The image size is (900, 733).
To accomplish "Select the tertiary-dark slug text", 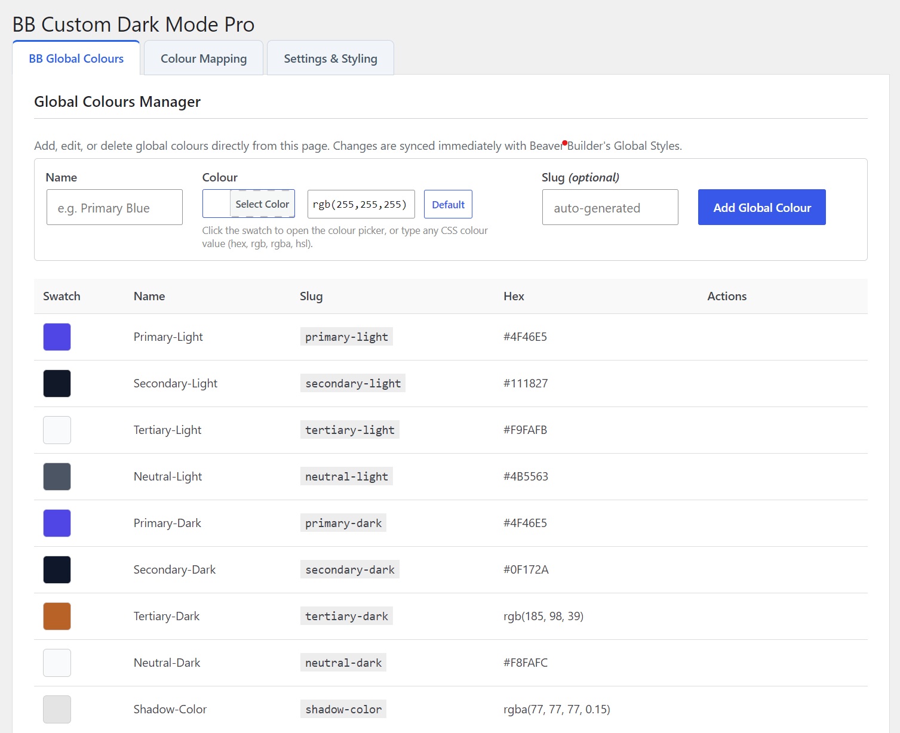I will pos(346,616).
